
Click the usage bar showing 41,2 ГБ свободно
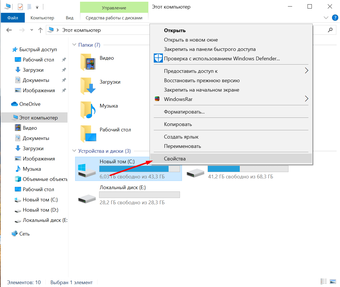[x=248, y=169]
